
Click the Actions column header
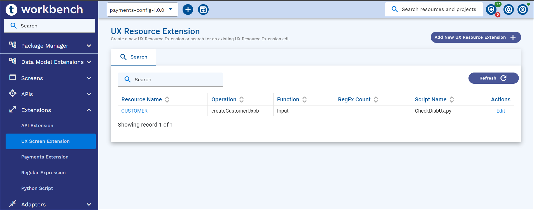coord(501,99)
